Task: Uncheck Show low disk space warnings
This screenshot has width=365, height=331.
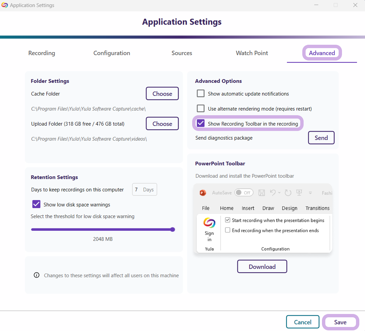Action: click(x=36, y=204)
